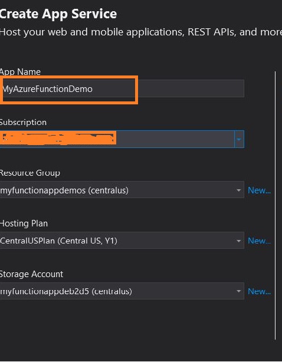Create a new Resource Group via New... link

259,190
